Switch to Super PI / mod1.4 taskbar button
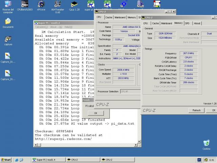This screenshot has width=217, height=163. coord(48,160)
